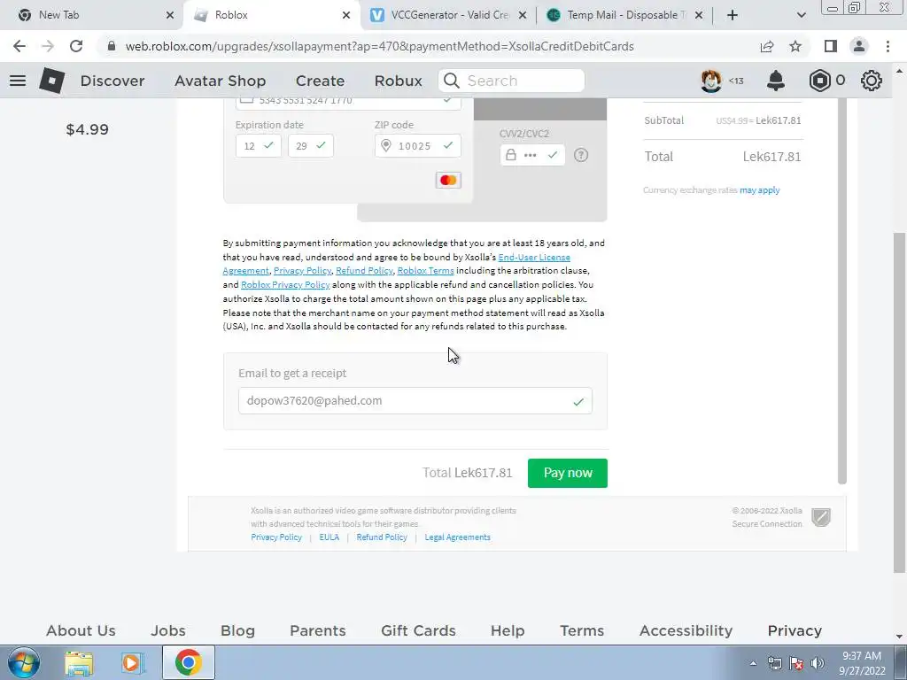Click the Roblox search box

point(511,81)
